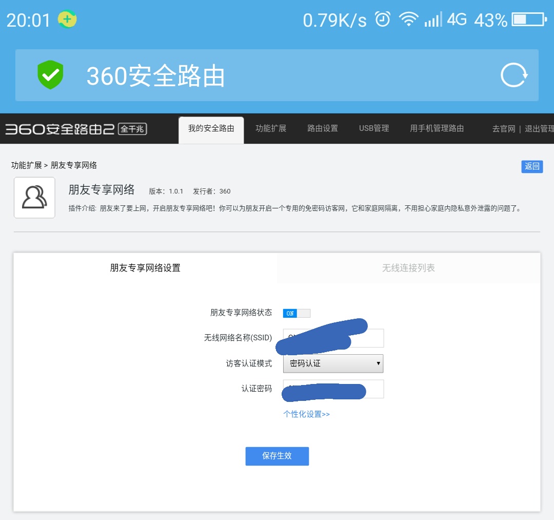Select the 朋友专享网络设置 tab
This screenshot has height=520, width=554.
coord(145,268)
